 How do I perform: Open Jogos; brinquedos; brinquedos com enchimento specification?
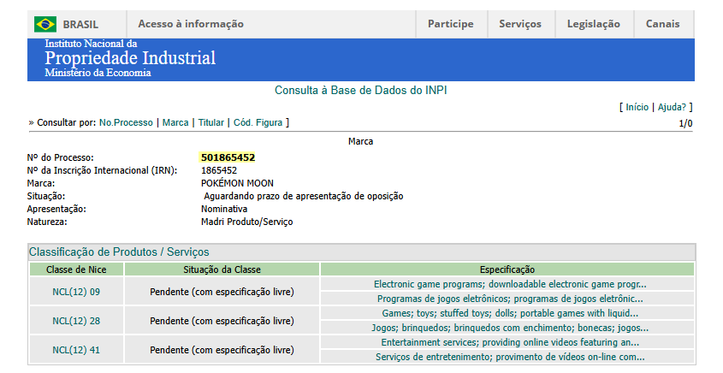point(510,329)
